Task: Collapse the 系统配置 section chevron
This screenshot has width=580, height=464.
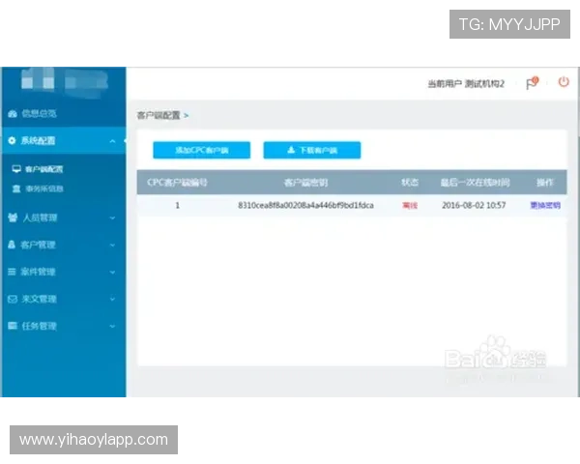Action: click(112, 141)
